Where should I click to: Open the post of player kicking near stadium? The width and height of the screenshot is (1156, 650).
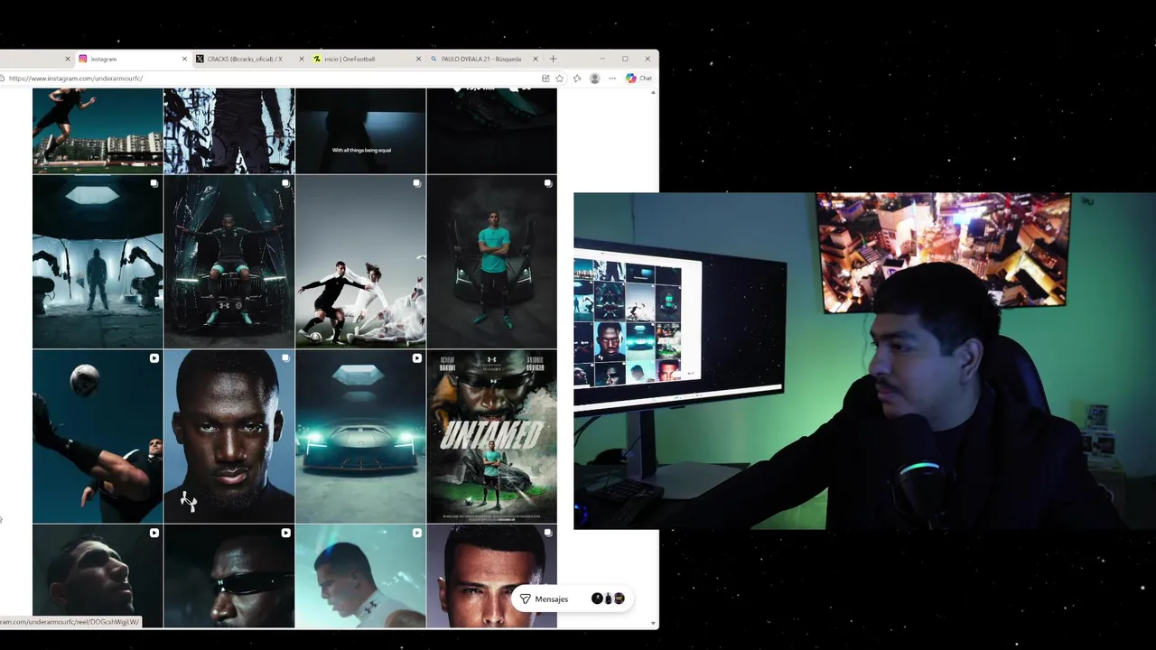(x=98, y=130)
